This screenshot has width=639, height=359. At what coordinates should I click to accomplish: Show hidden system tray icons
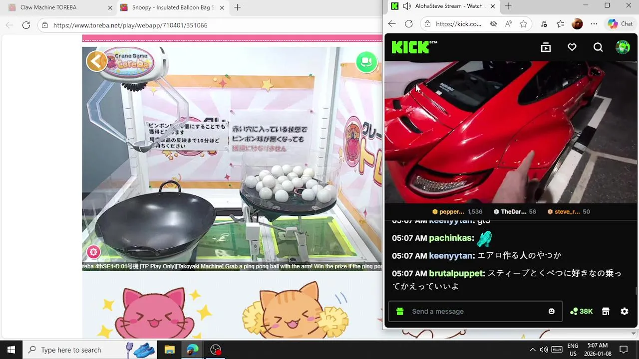click(533, 350)
